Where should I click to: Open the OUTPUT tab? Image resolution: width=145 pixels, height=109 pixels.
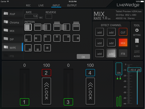72,6
